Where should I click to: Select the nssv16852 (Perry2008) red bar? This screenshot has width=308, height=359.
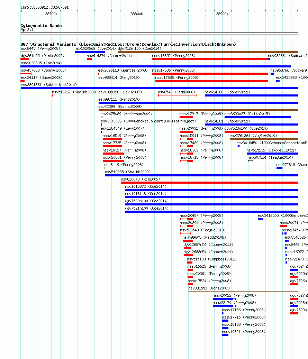(210, 59)
